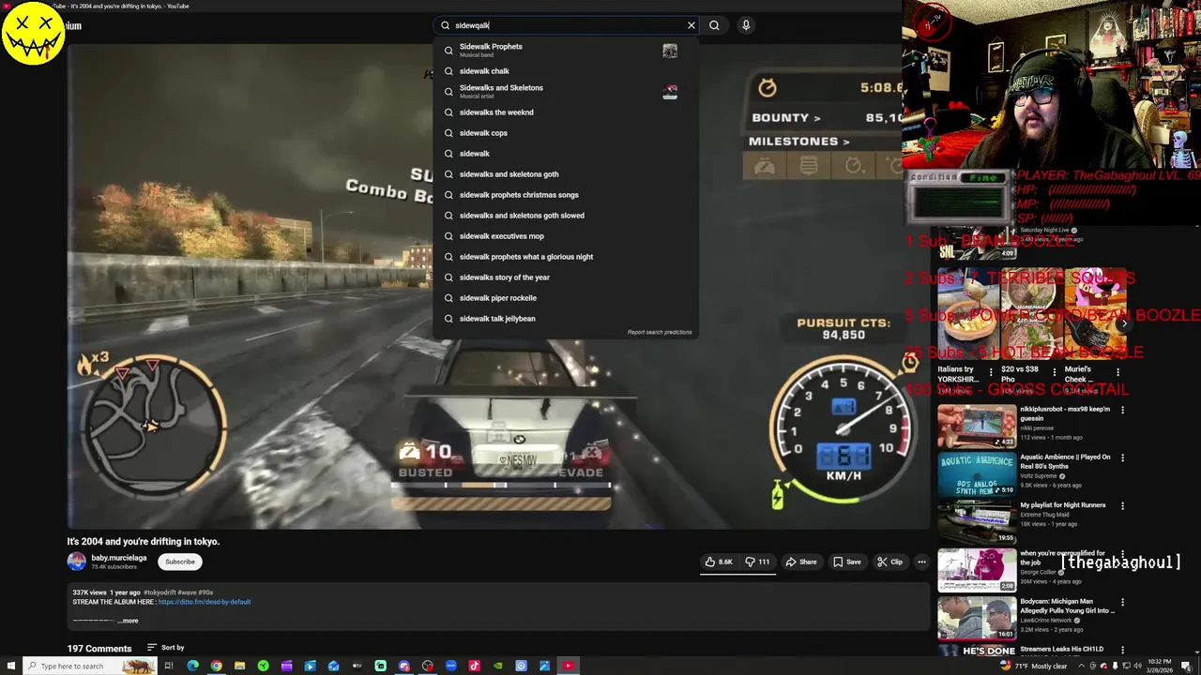This screenshot has width=1201, height=675.
Task: Open more actions ellipsis beside Clip
Action: pos(921,562)
